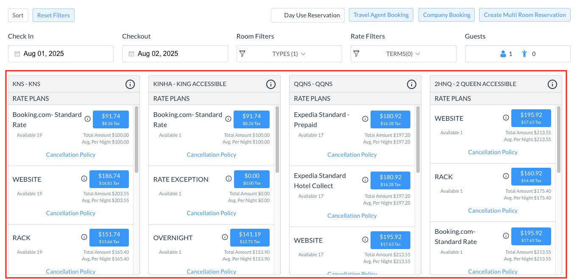Click info icon beside KNS RACK rate
This screenshot has height=280, width=577.
[84, 237]
